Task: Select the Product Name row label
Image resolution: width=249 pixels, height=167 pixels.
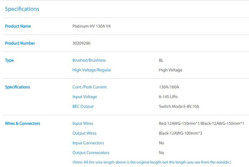Action: 18,26
